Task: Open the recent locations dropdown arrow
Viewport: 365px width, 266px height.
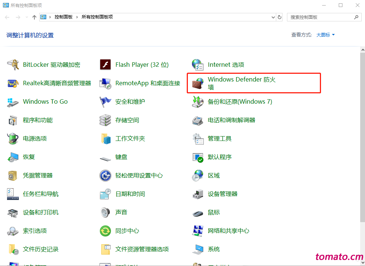Action: pyautogui.click(x=27, y=17)
